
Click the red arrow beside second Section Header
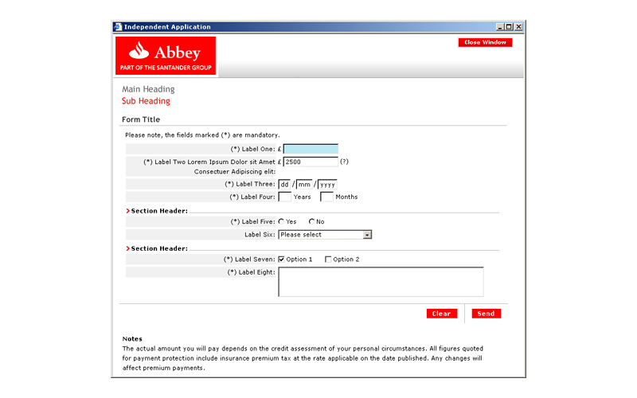coord(127,248)
